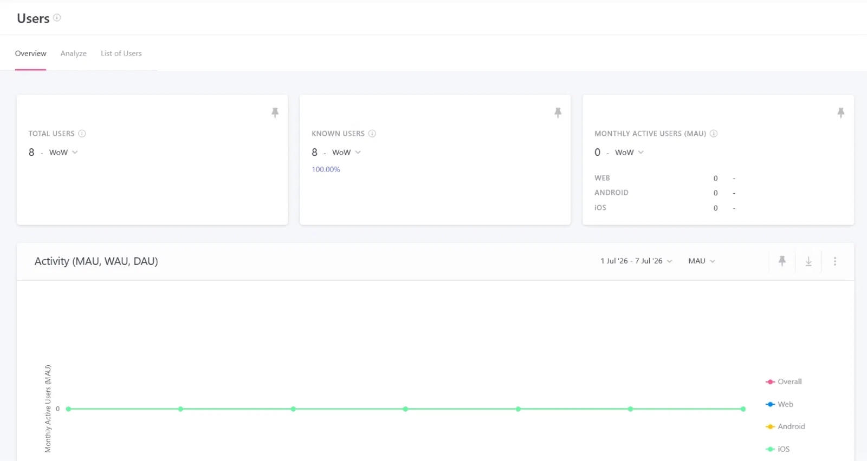Expand WoW dropdown in Known Users card
867x461 pixels.
click(x=346, y=153)
